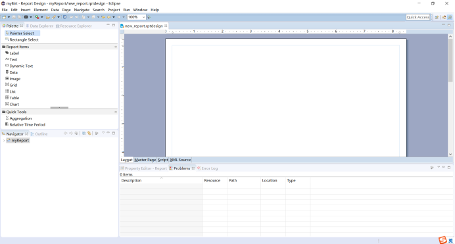Viewport: 455px width, 244px height.
Task: Click the Collapse All icon in Navigator
Action: (84, 134)
